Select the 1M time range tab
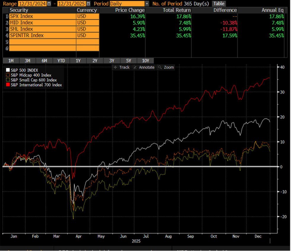Screen dimensions: 291x251 tap(11, 61)
